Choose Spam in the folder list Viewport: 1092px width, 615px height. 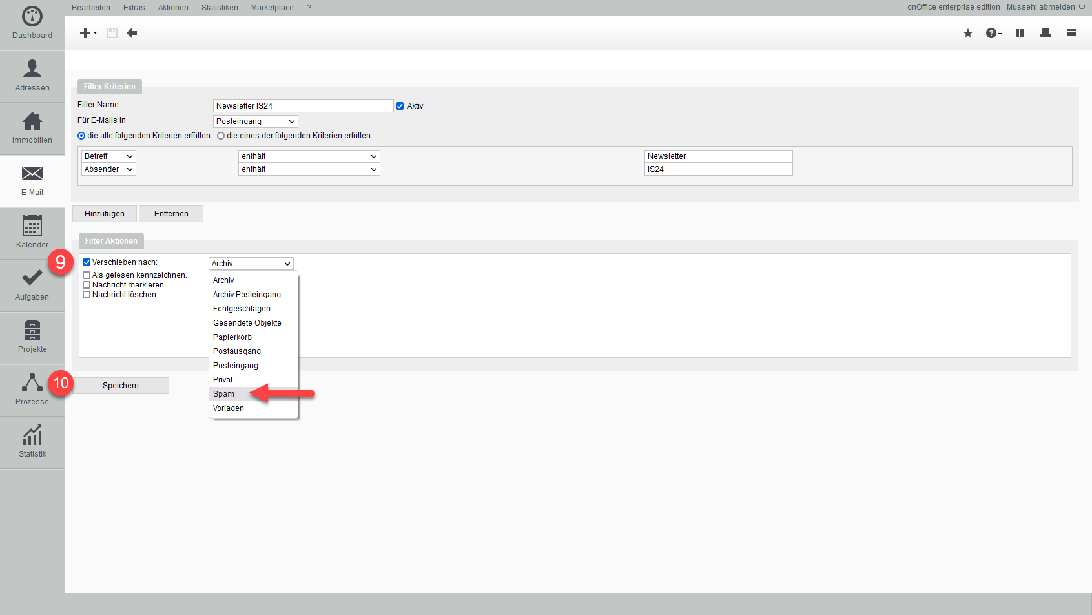[224, 394]
